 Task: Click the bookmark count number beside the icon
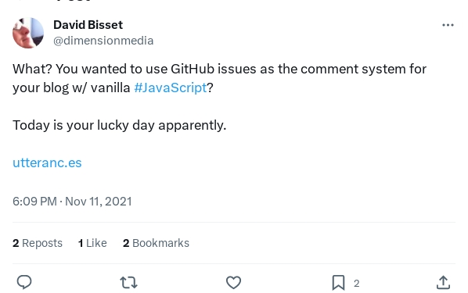[357, 283]
